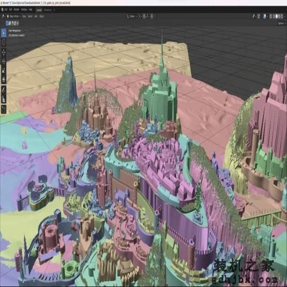Expand the Options dropdown
This screenshot has height=287, width=287.
coord(281,24)
